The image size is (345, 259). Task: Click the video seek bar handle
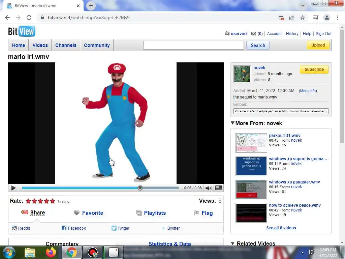coord(140,188)
